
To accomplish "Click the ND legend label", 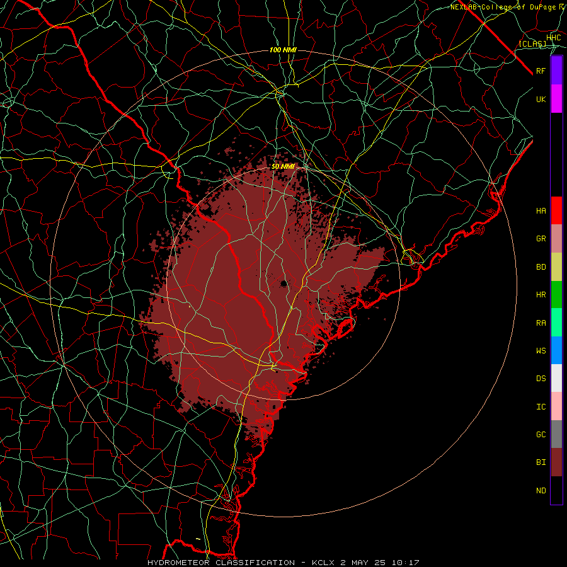I will (x=541, y=491).
